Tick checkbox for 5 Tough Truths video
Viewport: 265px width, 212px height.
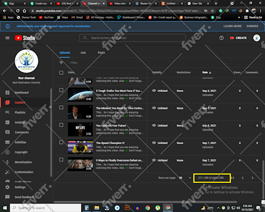click(x=61, y=90)
